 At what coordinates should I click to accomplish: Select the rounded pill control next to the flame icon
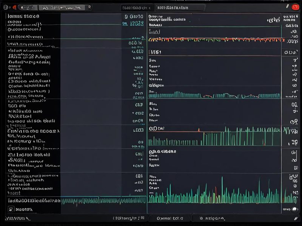(x=28, y=8)
